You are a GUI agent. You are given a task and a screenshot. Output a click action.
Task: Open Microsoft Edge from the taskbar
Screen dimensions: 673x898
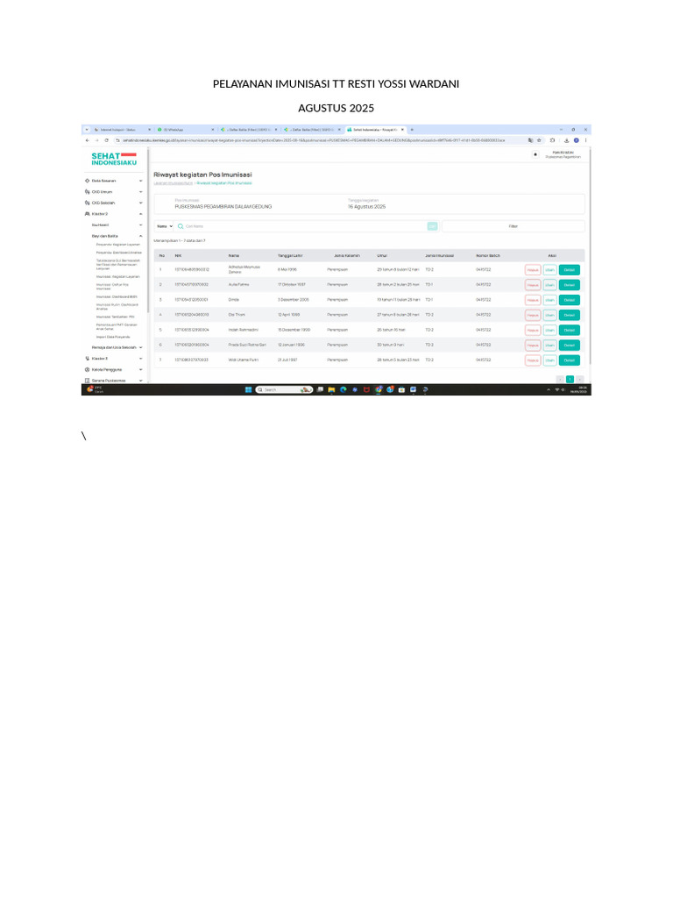click(x=344, y=389)
